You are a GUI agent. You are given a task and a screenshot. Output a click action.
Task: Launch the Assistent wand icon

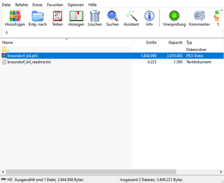[x=131, y=16]
